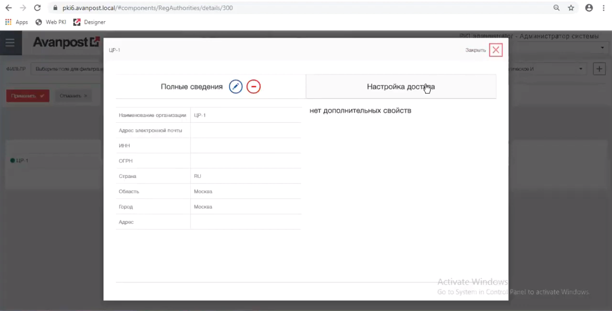This screenshot has height=311, width=612.
Task: Open the administrator role dropdown arrow
Action: coord(602,48)
